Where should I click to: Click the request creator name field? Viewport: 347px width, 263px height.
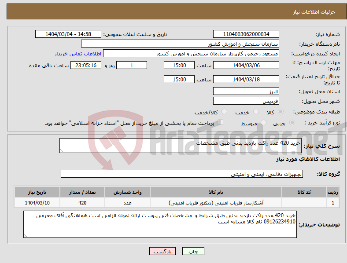point(191,54)
